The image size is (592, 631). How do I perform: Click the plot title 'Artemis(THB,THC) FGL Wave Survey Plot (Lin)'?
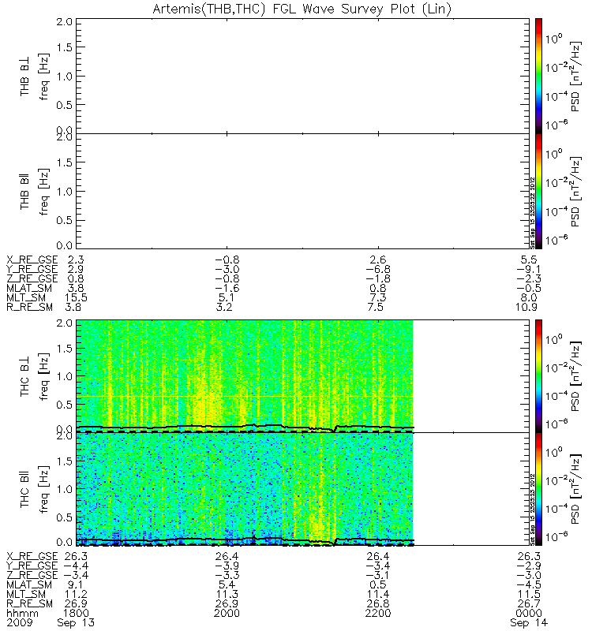tap(302, 9)
